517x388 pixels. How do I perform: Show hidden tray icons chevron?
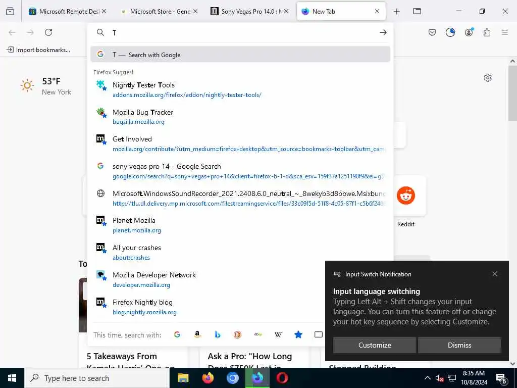pyautogui.click(x=427, y=378)
